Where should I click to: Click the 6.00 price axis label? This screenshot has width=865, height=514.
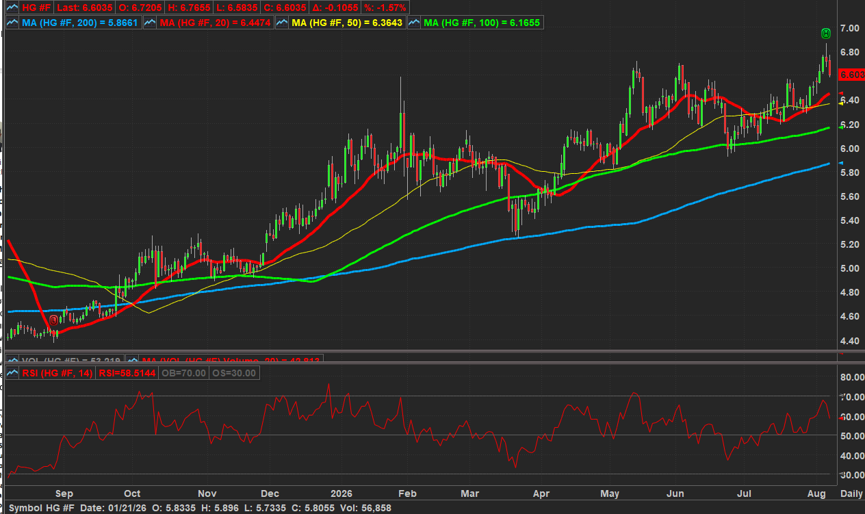pos(850,149)
